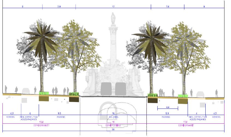This screenshot has height=137, width=231.
Task: Click the right VORERA label
Action: click(216, 117)
